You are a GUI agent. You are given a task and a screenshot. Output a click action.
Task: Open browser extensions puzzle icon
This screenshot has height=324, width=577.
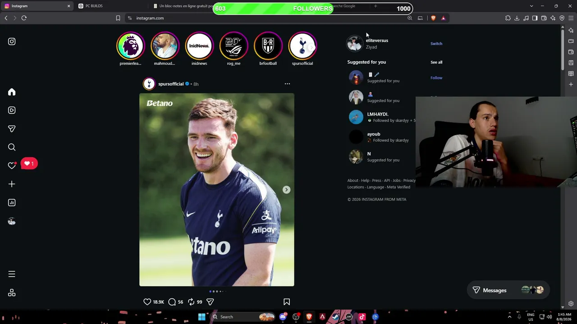click(508, 18)
